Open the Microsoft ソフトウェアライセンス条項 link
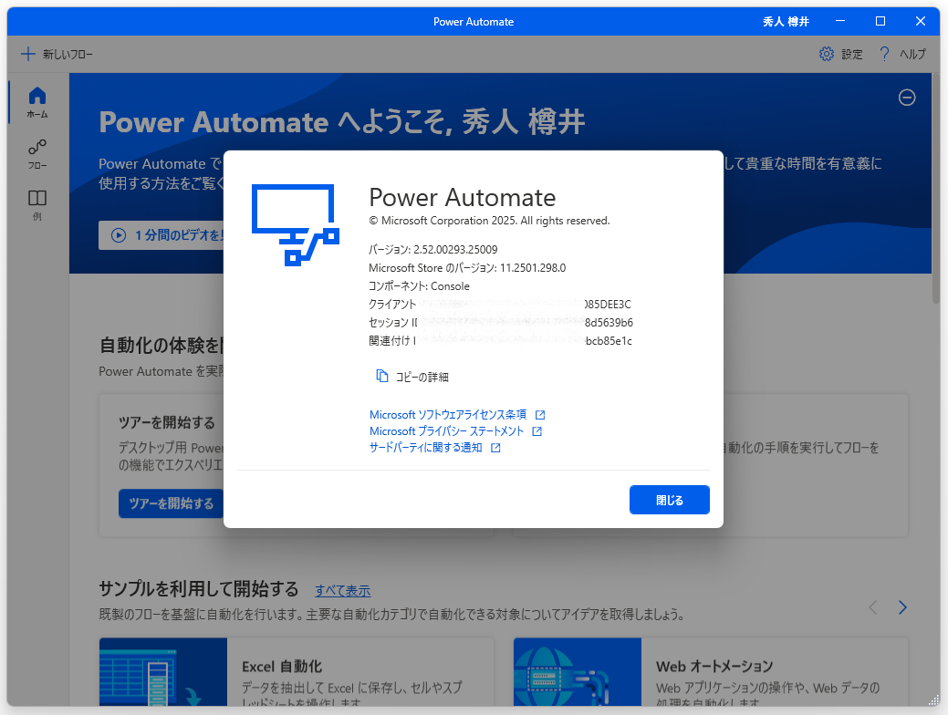 coord(449,414)
